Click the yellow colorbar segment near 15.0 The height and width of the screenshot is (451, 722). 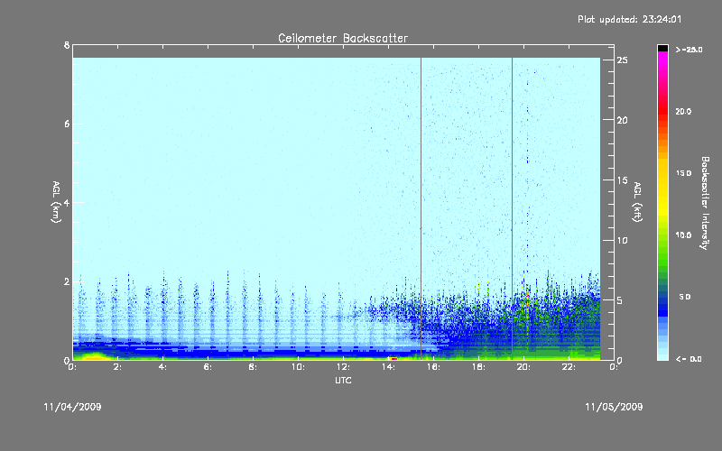click(662, 173)
